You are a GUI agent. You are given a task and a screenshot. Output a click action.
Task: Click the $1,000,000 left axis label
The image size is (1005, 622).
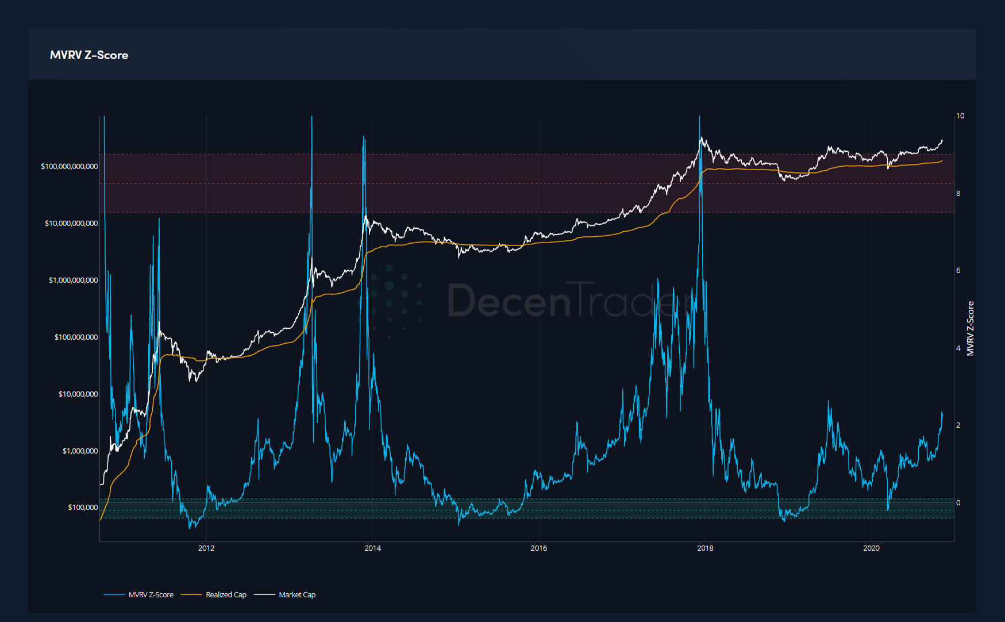(x=80, y=451)
